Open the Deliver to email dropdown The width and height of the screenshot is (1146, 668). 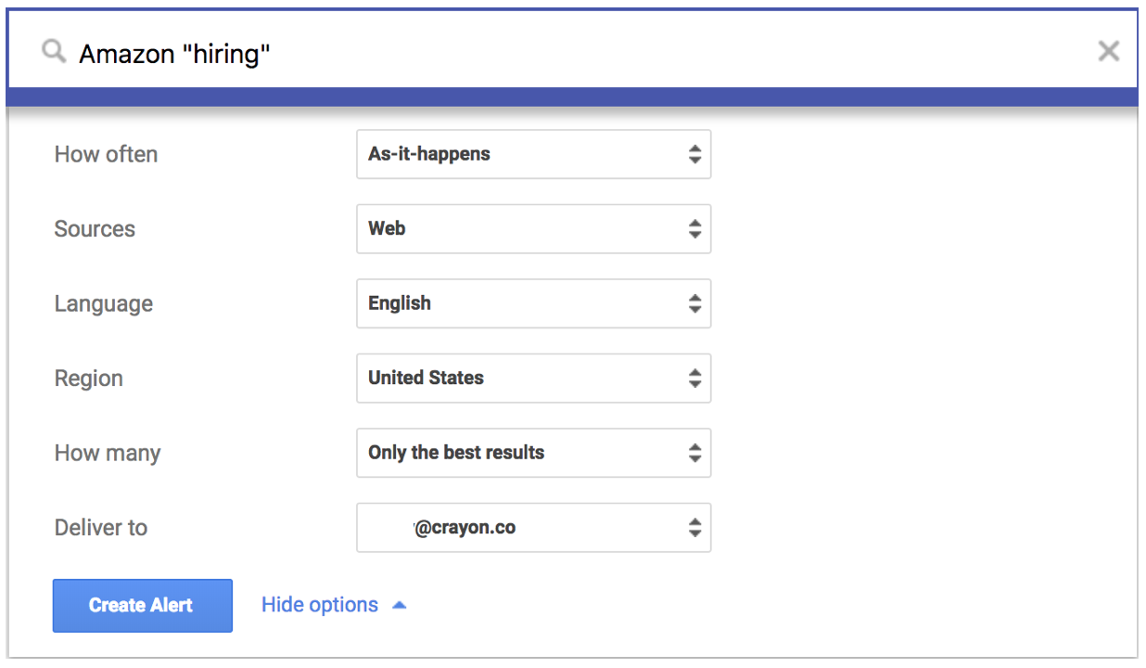[x=532, y=528]
